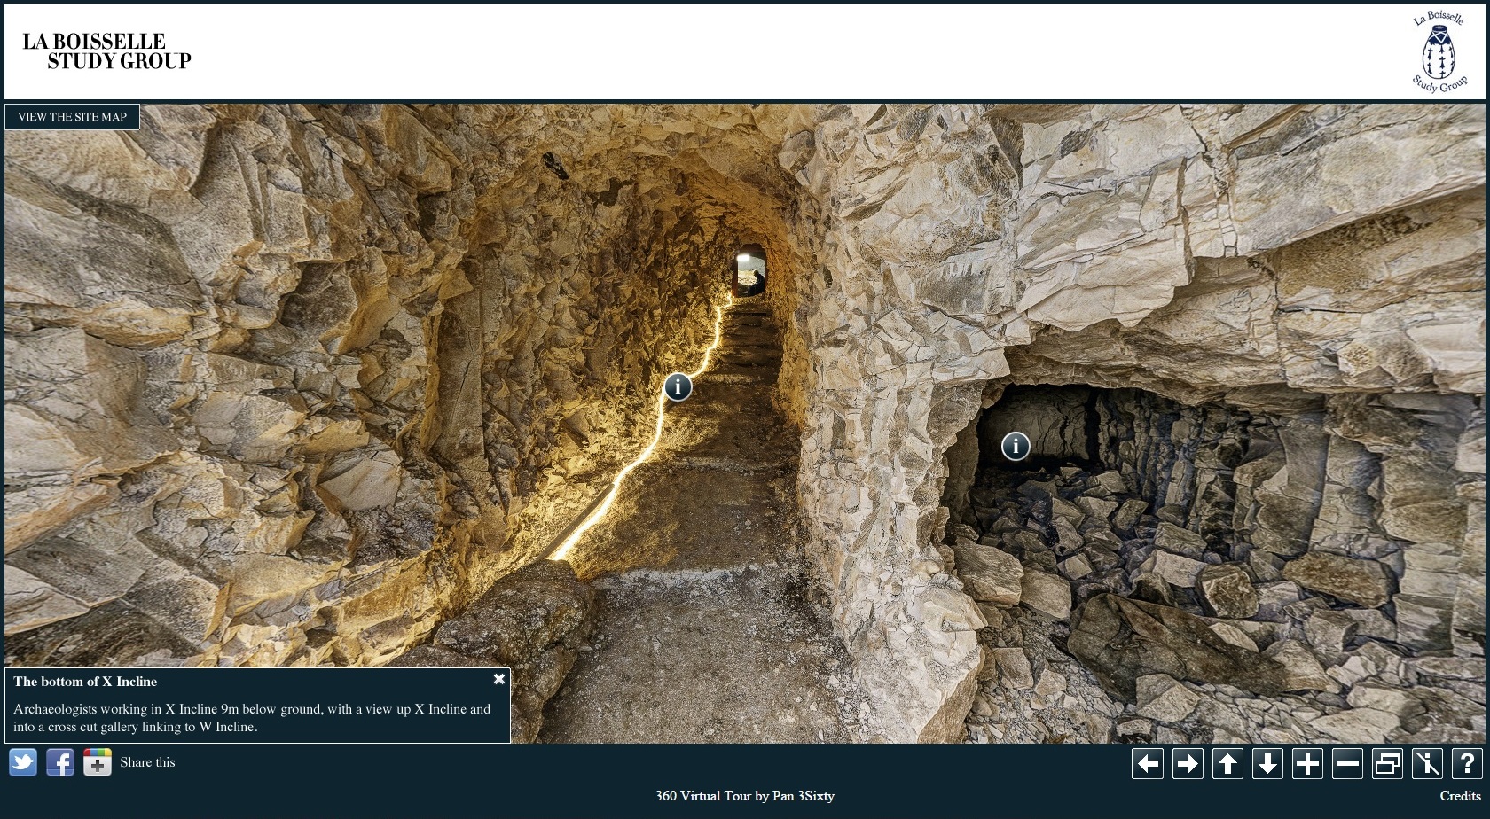Share the tour on Twitter
The image size is (1490, 819).
pyautogui.click(x=23, y=762)
